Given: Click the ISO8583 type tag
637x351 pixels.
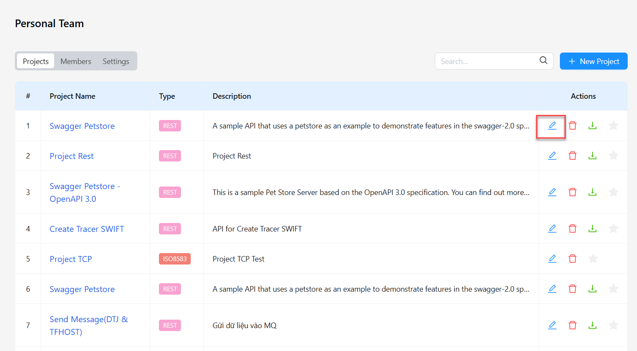Looking at the screenshot, I should click(x=175, y=259).
